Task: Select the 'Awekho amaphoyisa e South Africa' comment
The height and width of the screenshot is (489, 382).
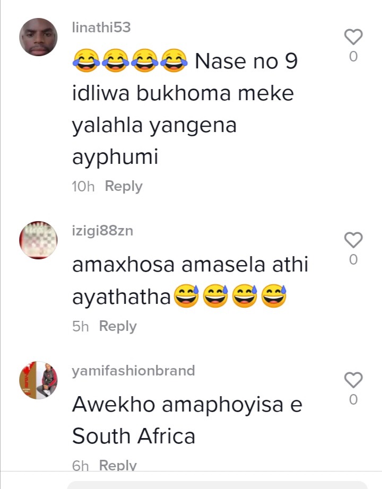Action: (x=187, y=420)
